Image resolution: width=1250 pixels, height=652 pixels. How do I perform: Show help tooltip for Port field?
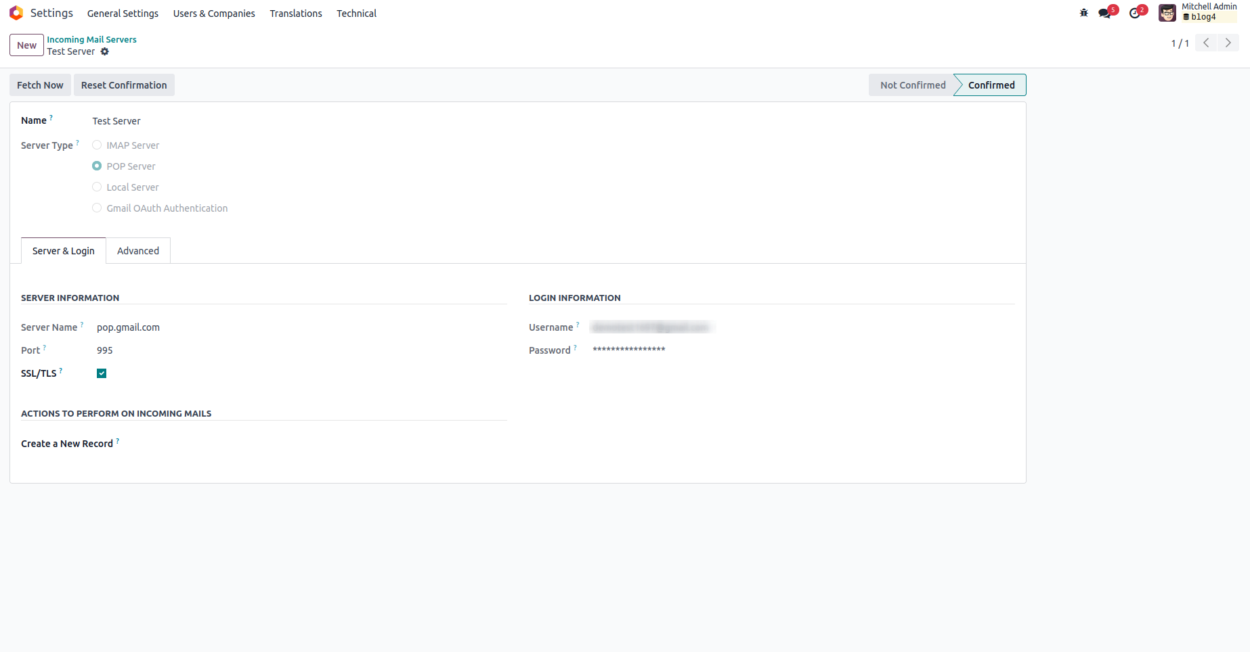coord(45,348)
